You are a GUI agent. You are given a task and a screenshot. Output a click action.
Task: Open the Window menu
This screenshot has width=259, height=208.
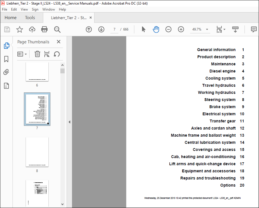tap(49, 9)
